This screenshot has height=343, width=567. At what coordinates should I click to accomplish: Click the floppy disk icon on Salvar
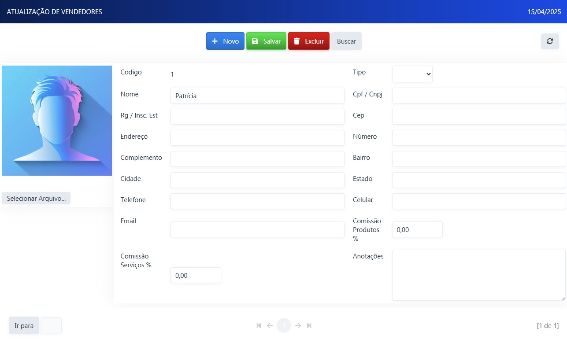coord(255,41)
